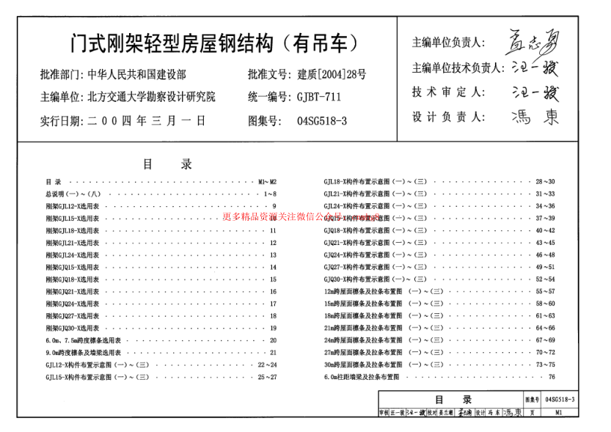The width and height of the screenshot is (611, 432).
Task: Click the document title 门式刚架轻型房屋钢结构（有吊车）
Action: click(216, 42)
